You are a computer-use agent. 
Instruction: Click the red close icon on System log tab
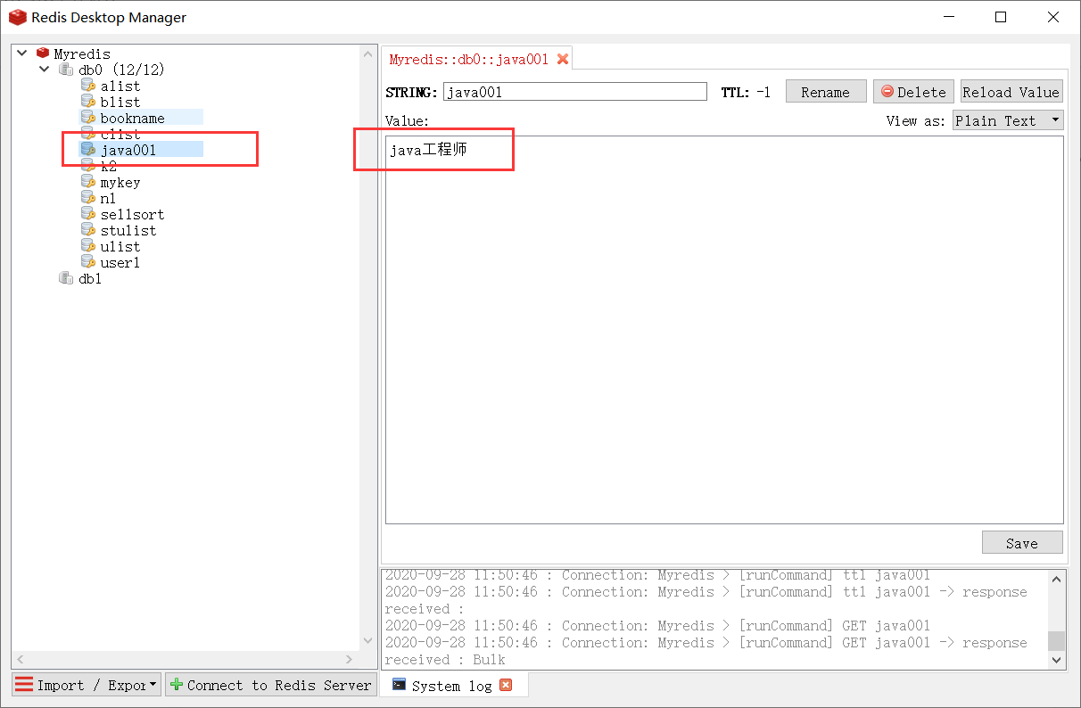(x=506, y=685)
